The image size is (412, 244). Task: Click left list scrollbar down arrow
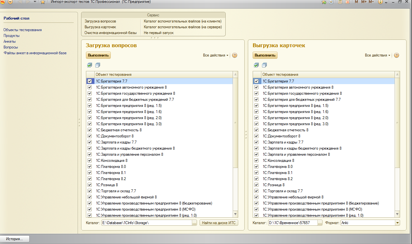click(x=235, y=214)
